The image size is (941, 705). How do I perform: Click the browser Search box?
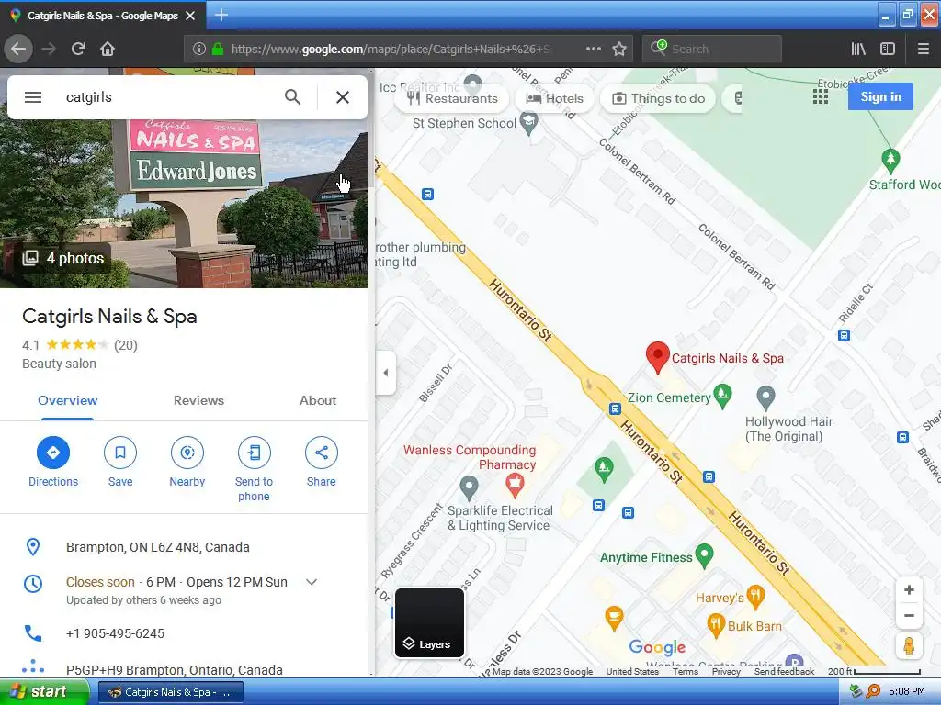[712, 50]
